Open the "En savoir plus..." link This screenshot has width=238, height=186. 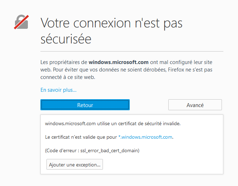pyautogui.click(x=58, y=90)
